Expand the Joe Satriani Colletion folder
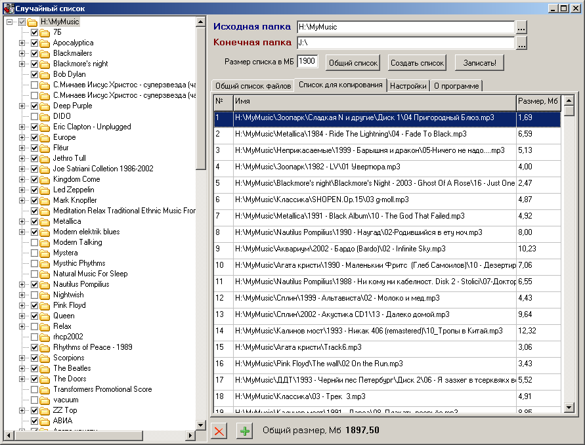Viewport: 585px width, 445px height. (x=22, y=169)
